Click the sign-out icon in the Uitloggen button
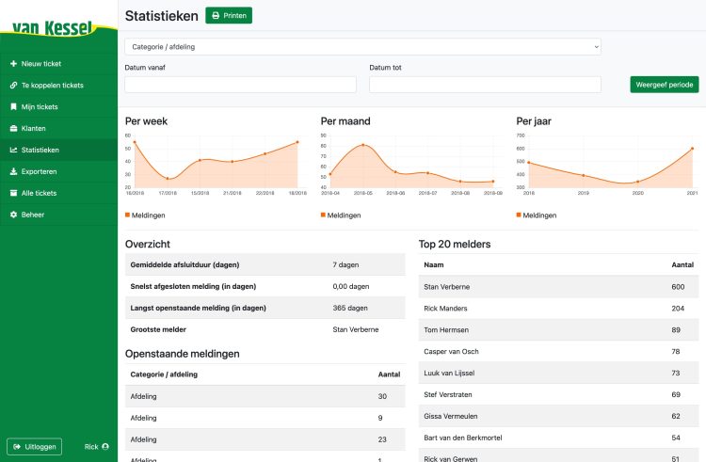This screenshot has width=706, height=462. [x=17, y=447]
